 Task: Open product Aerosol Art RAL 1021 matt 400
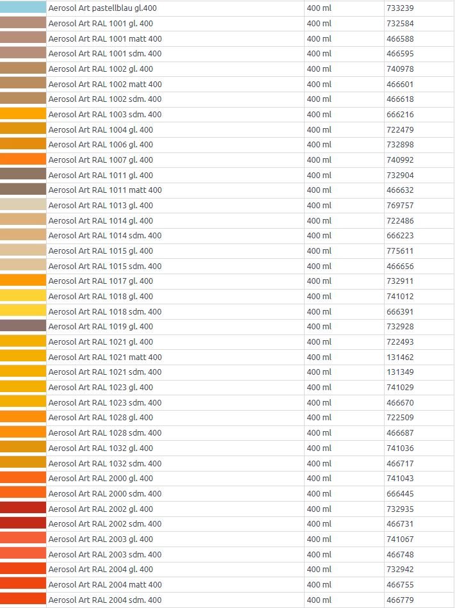(105, 357)
